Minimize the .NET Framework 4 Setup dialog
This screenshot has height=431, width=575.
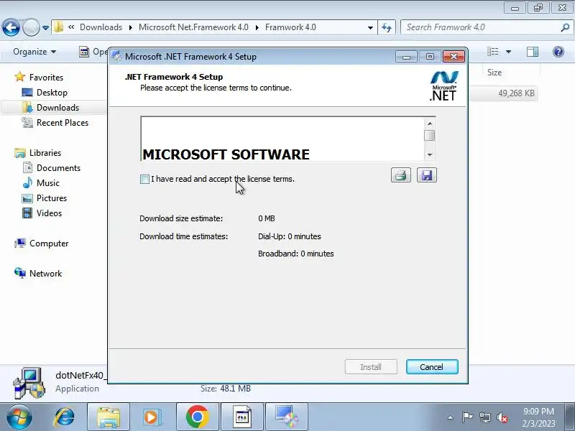[406, 57]
